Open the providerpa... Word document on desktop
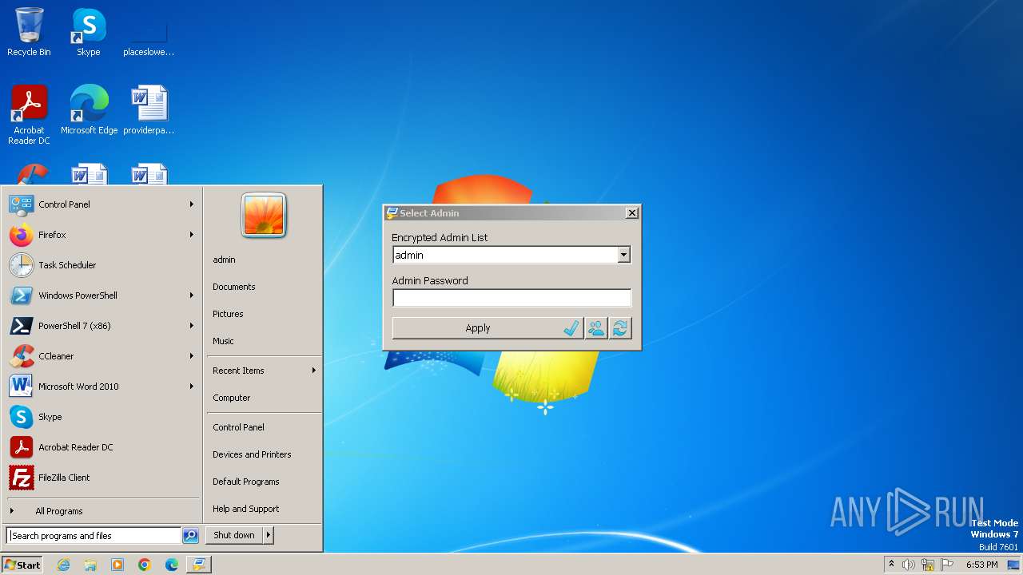The height and width of the screenshot is (575, 1023). (149, 109)
